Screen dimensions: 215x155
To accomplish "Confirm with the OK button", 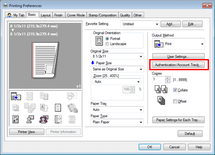I will (x=150, y=147).
